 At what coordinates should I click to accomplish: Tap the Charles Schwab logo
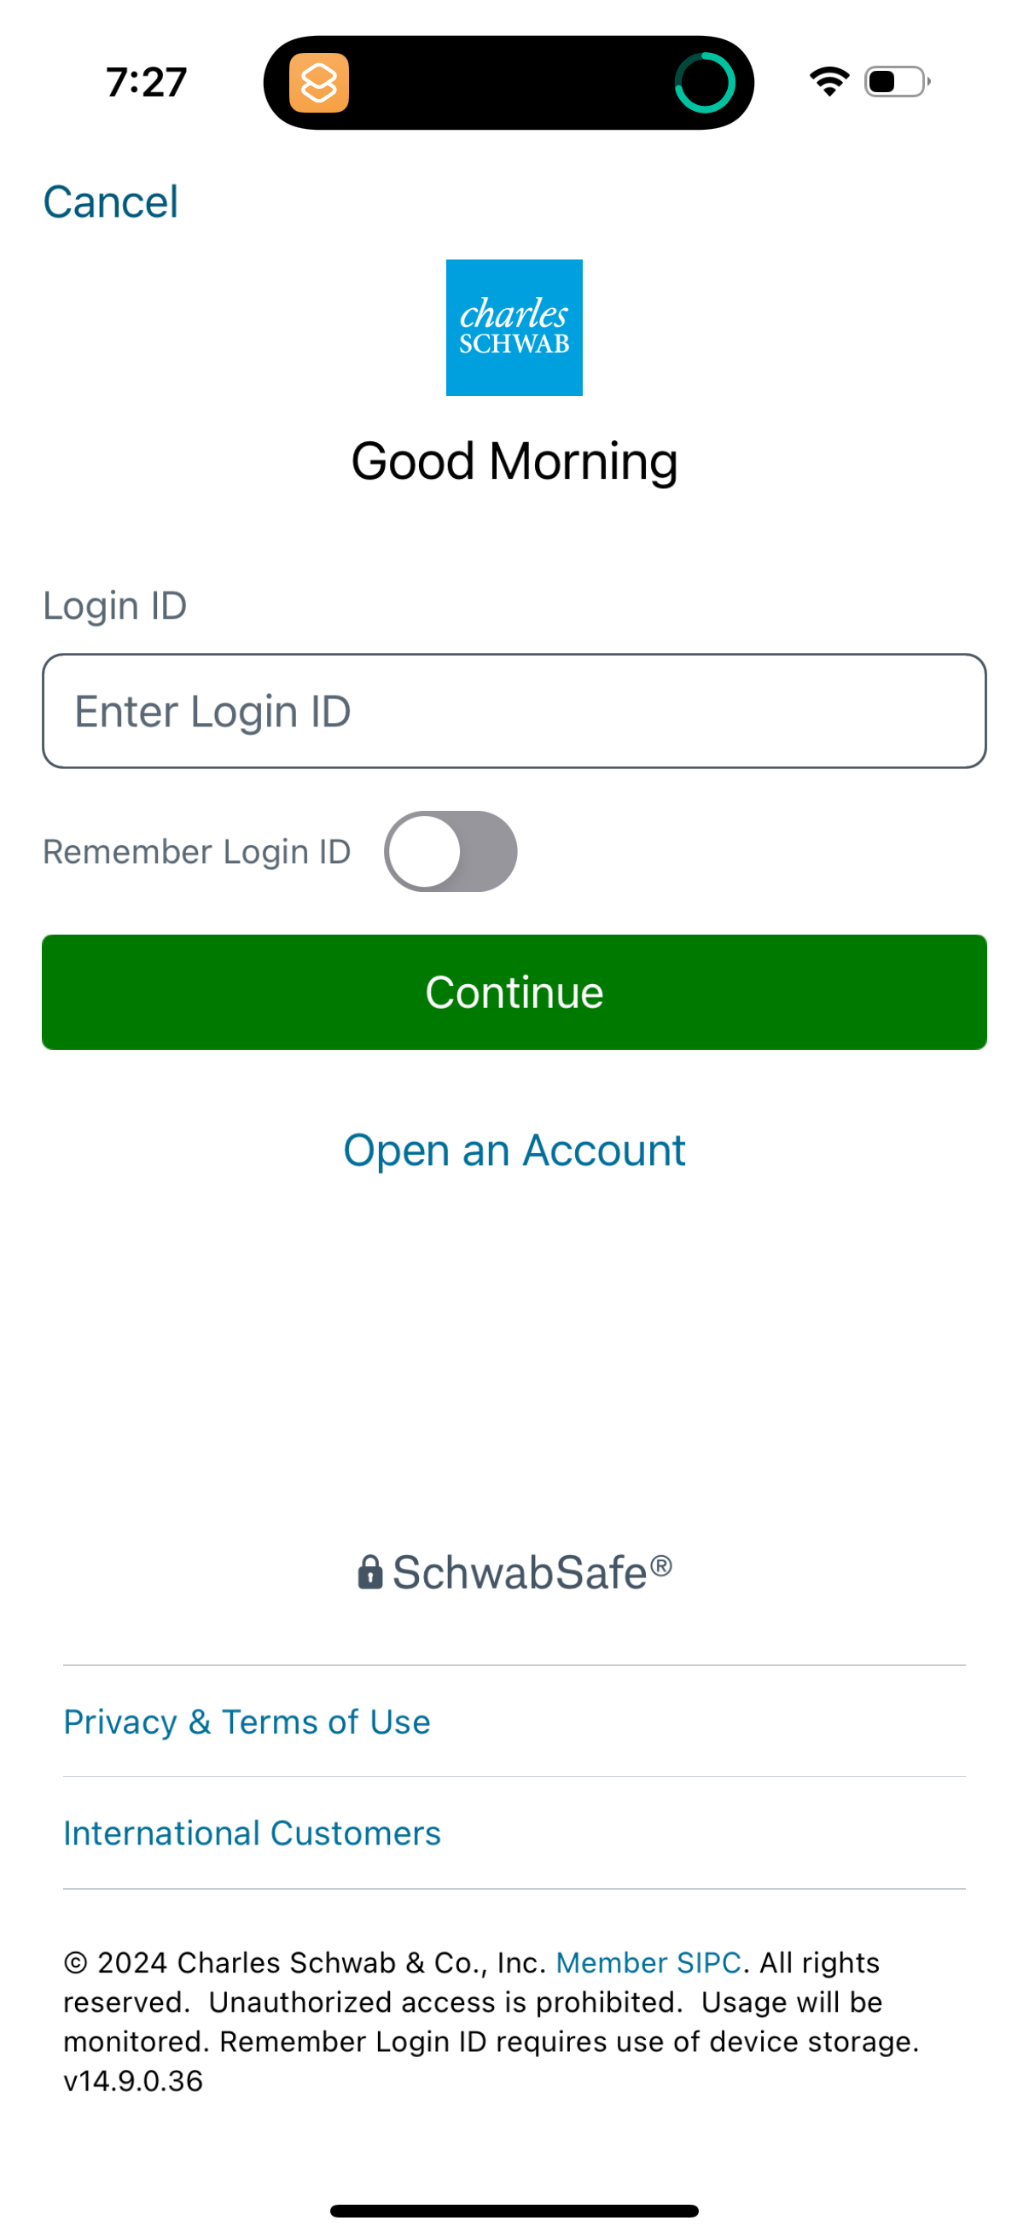(513, 327)
